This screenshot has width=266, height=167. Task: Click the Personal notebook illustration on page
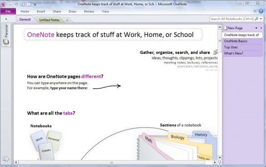coord(54,139)
